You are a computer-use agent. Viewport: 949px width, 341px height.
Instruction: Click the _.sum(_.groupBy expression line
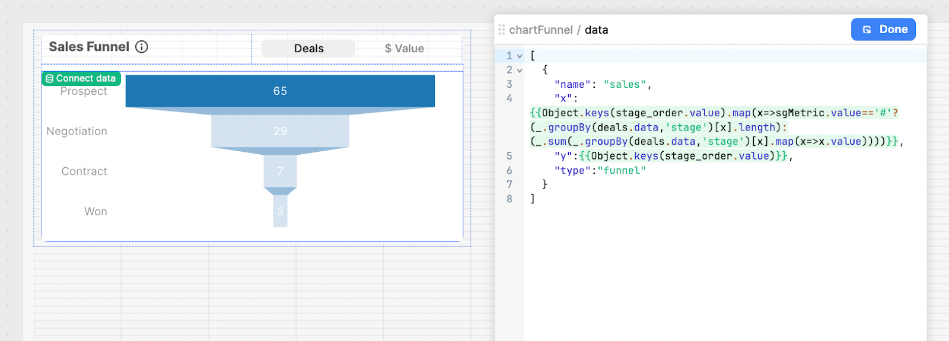[716, 142]
